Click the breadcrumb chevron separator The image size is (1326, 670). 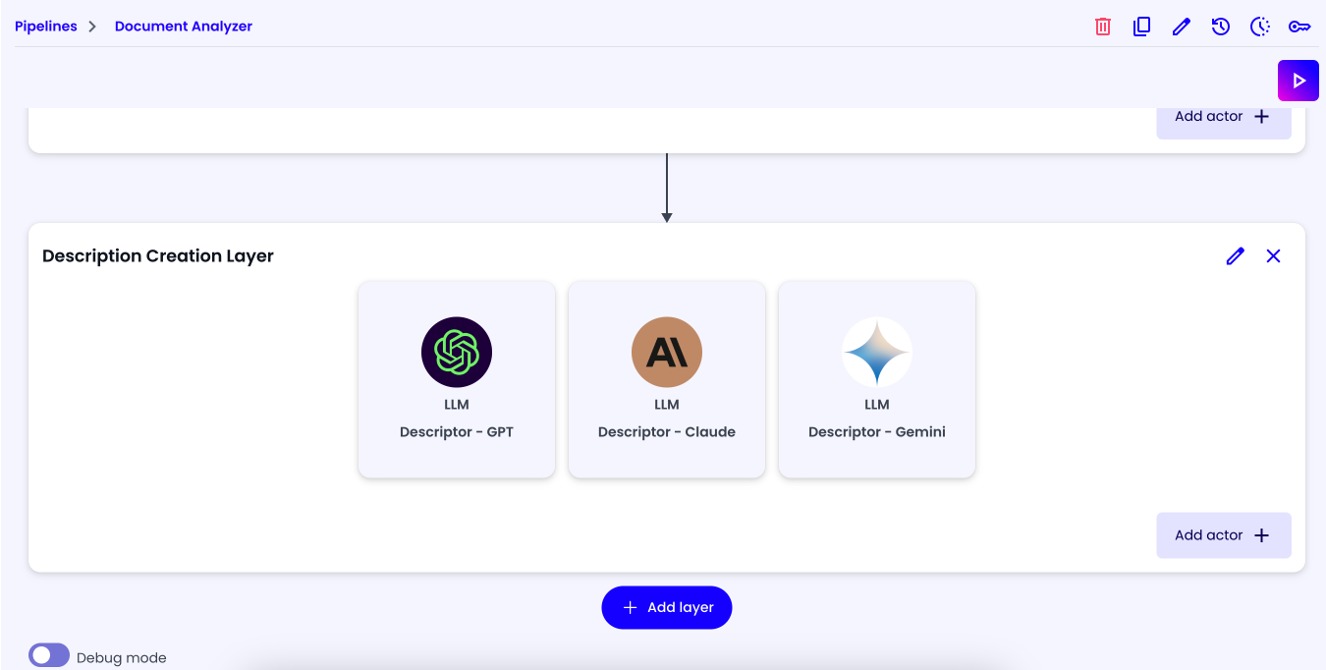click(x=92, y=27)
